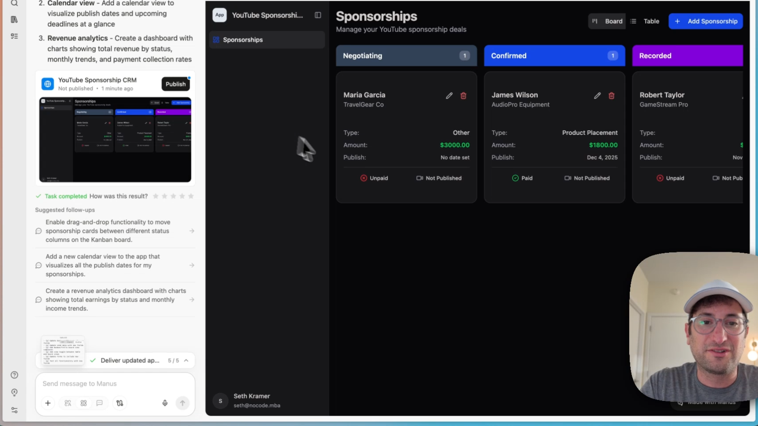Rate the result with five stars
This screenshot has width=758, height=426.
pyautogui.click(x=191, y=196)
